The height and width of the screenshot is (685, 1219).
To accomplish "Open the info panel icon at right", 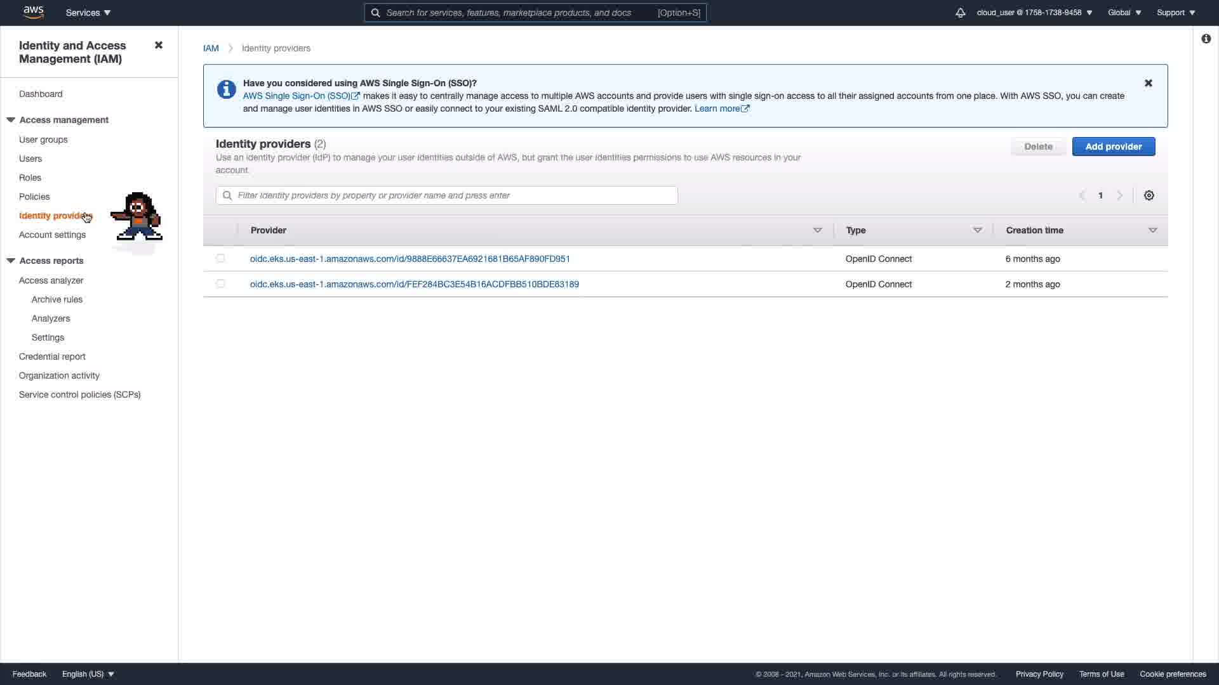I will (1206, 39).
